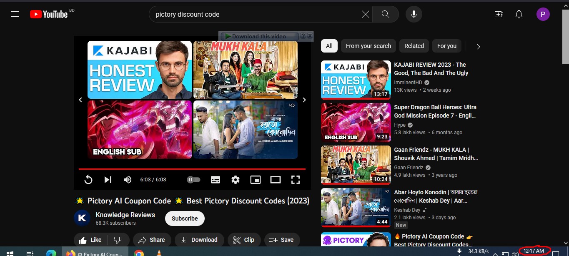The width and height of the screenshot is (569, 256).
Task: Close the Download this video overlay
Action: pyautogui.click(x=310, y=36)
